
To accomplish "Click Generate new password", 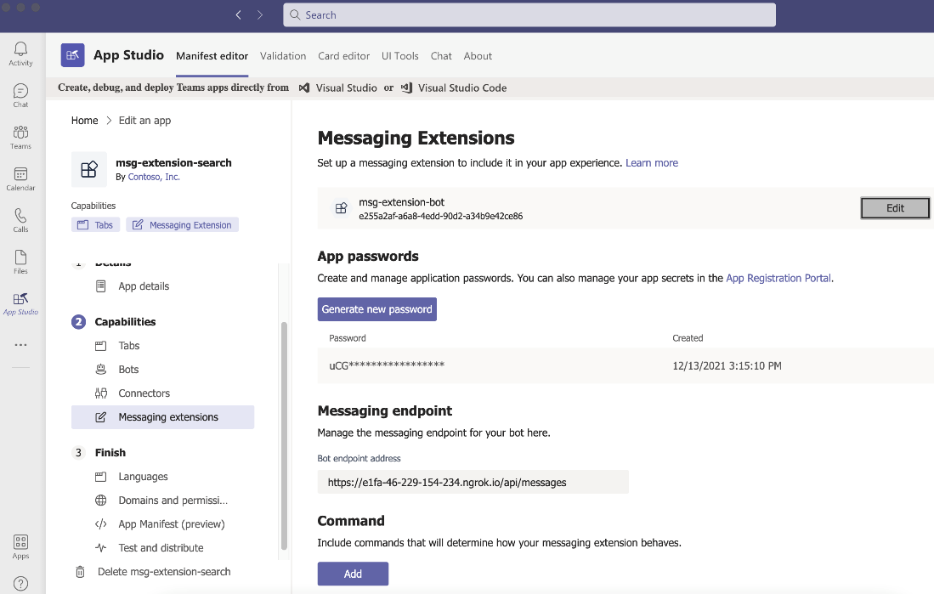I will coord(377,309).
